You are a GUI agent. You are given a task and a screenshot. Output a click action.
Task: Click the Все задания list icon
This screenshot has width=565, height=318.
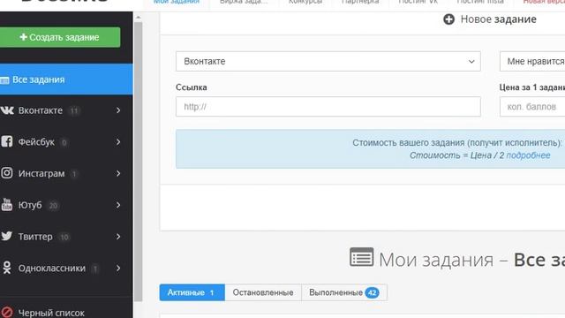[x=4, y=80]
